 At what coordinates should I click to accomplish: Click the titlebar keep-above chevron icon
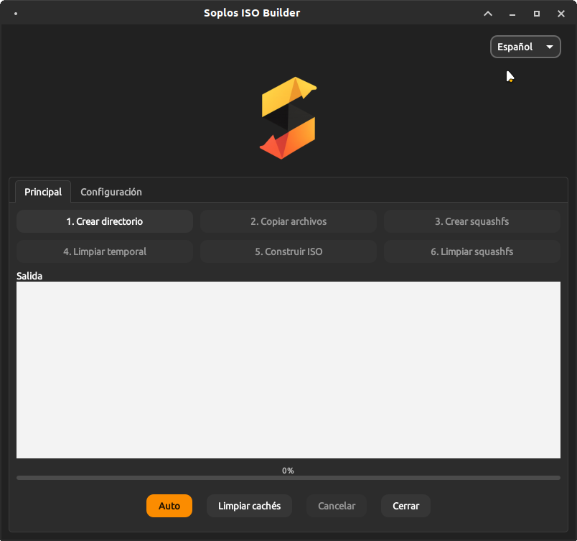tap(488, 14)
